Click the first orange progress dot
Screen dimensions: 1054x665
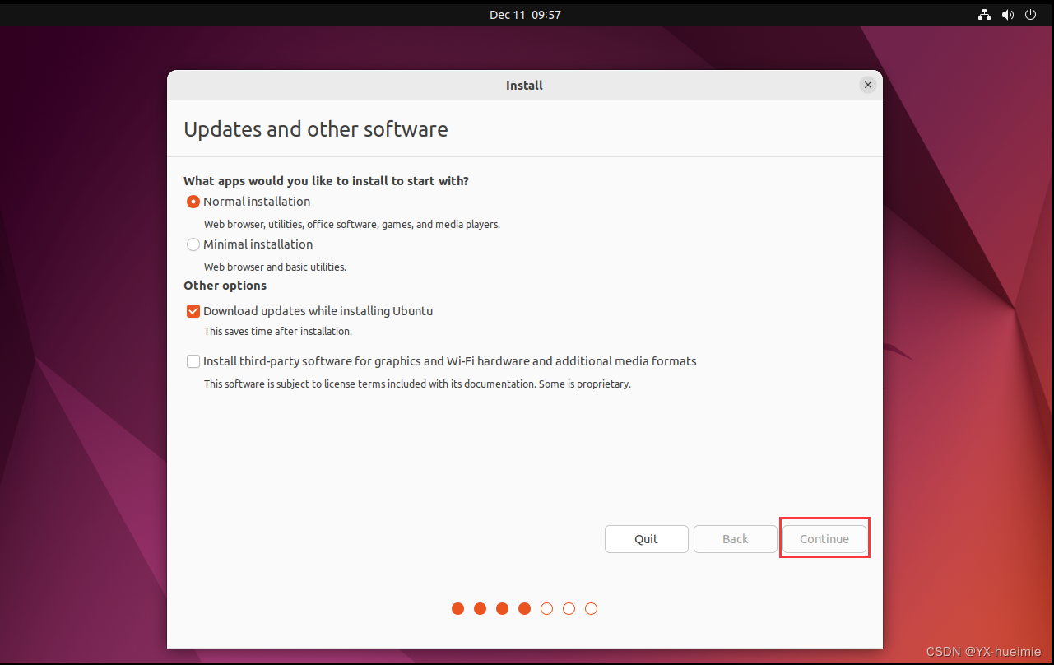(x=457, y=608)
